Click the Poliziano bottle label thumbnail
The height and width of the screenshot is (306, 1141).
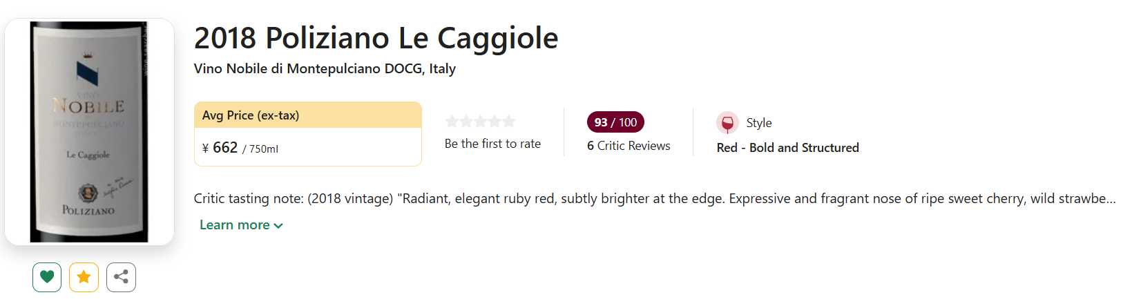pos(89,131)
